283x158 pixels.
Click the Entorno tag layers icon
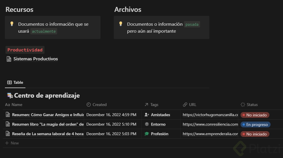pos(147,124)
